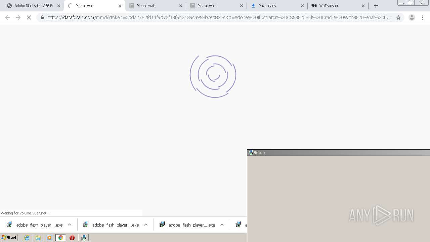This screenshot has width=430, height=242.
Task: Open the Chrome profile avatar
Action: [x=412, y=17]
